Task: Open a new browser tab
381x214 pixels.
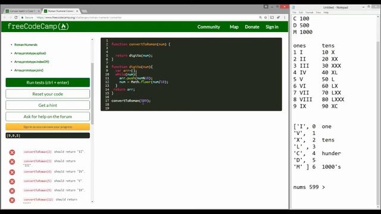Action: [84, 11]
